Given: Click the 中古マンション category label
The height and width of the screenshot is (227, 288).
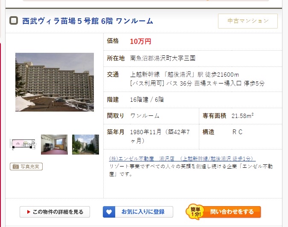Looking at the screenshot, I should 248,21.
